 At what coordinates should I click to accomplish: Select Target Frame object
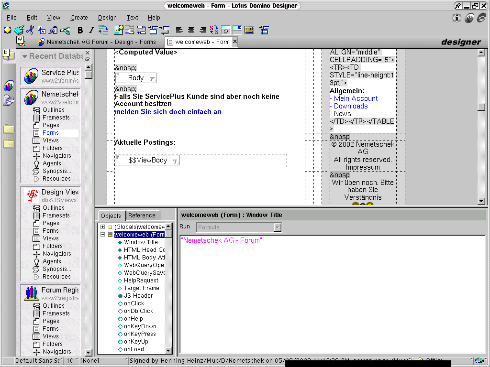coord(141,288)
